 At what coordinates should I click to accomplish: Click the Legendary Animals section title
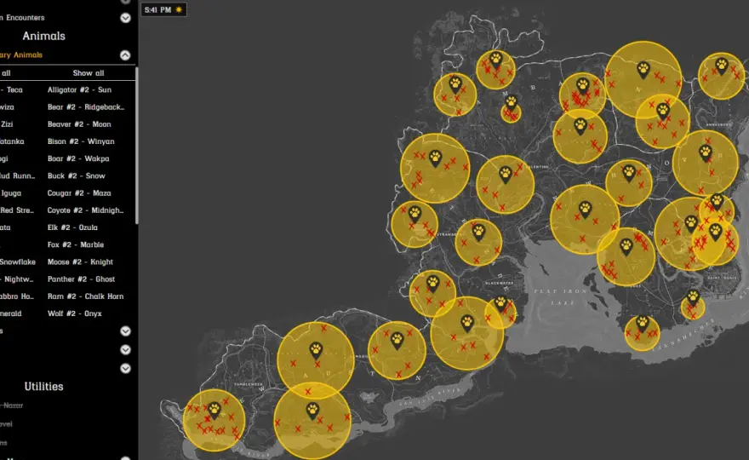coord(21,55)
